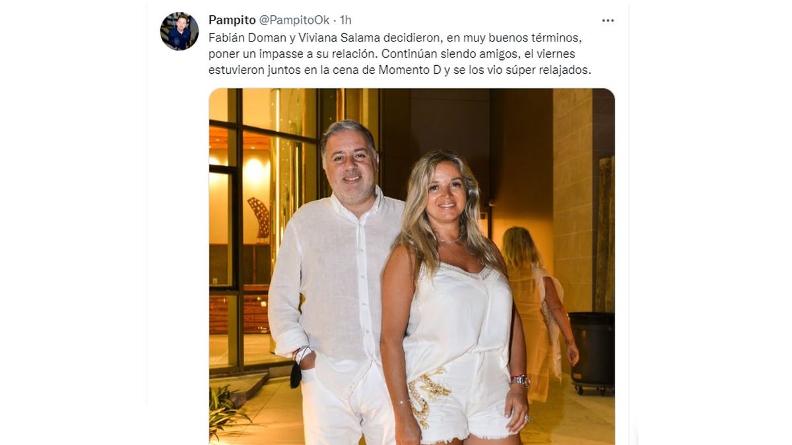Click the man in white shirt in photo

point(337,283)
